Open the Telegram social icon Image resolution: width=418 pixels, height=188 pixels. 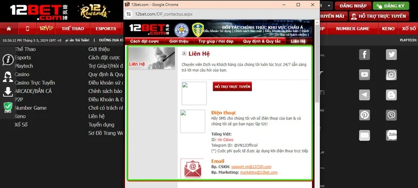pos(364,95)
